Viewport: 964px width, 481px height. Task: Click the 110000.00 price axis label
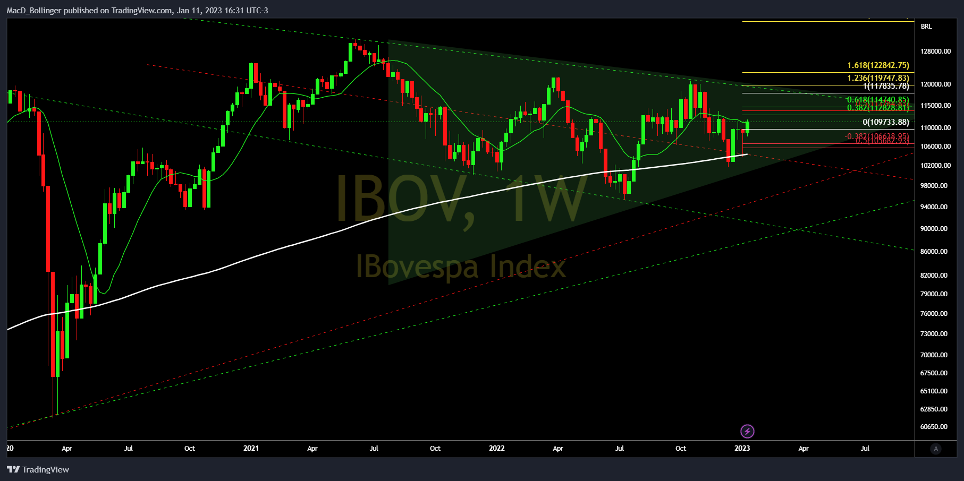pyautogui.click(x=936, y=128)
